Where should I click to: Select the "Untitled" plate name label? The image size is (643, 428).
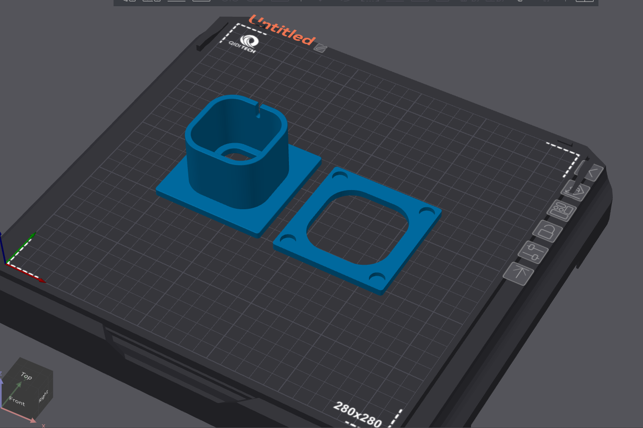coord(282,30)
